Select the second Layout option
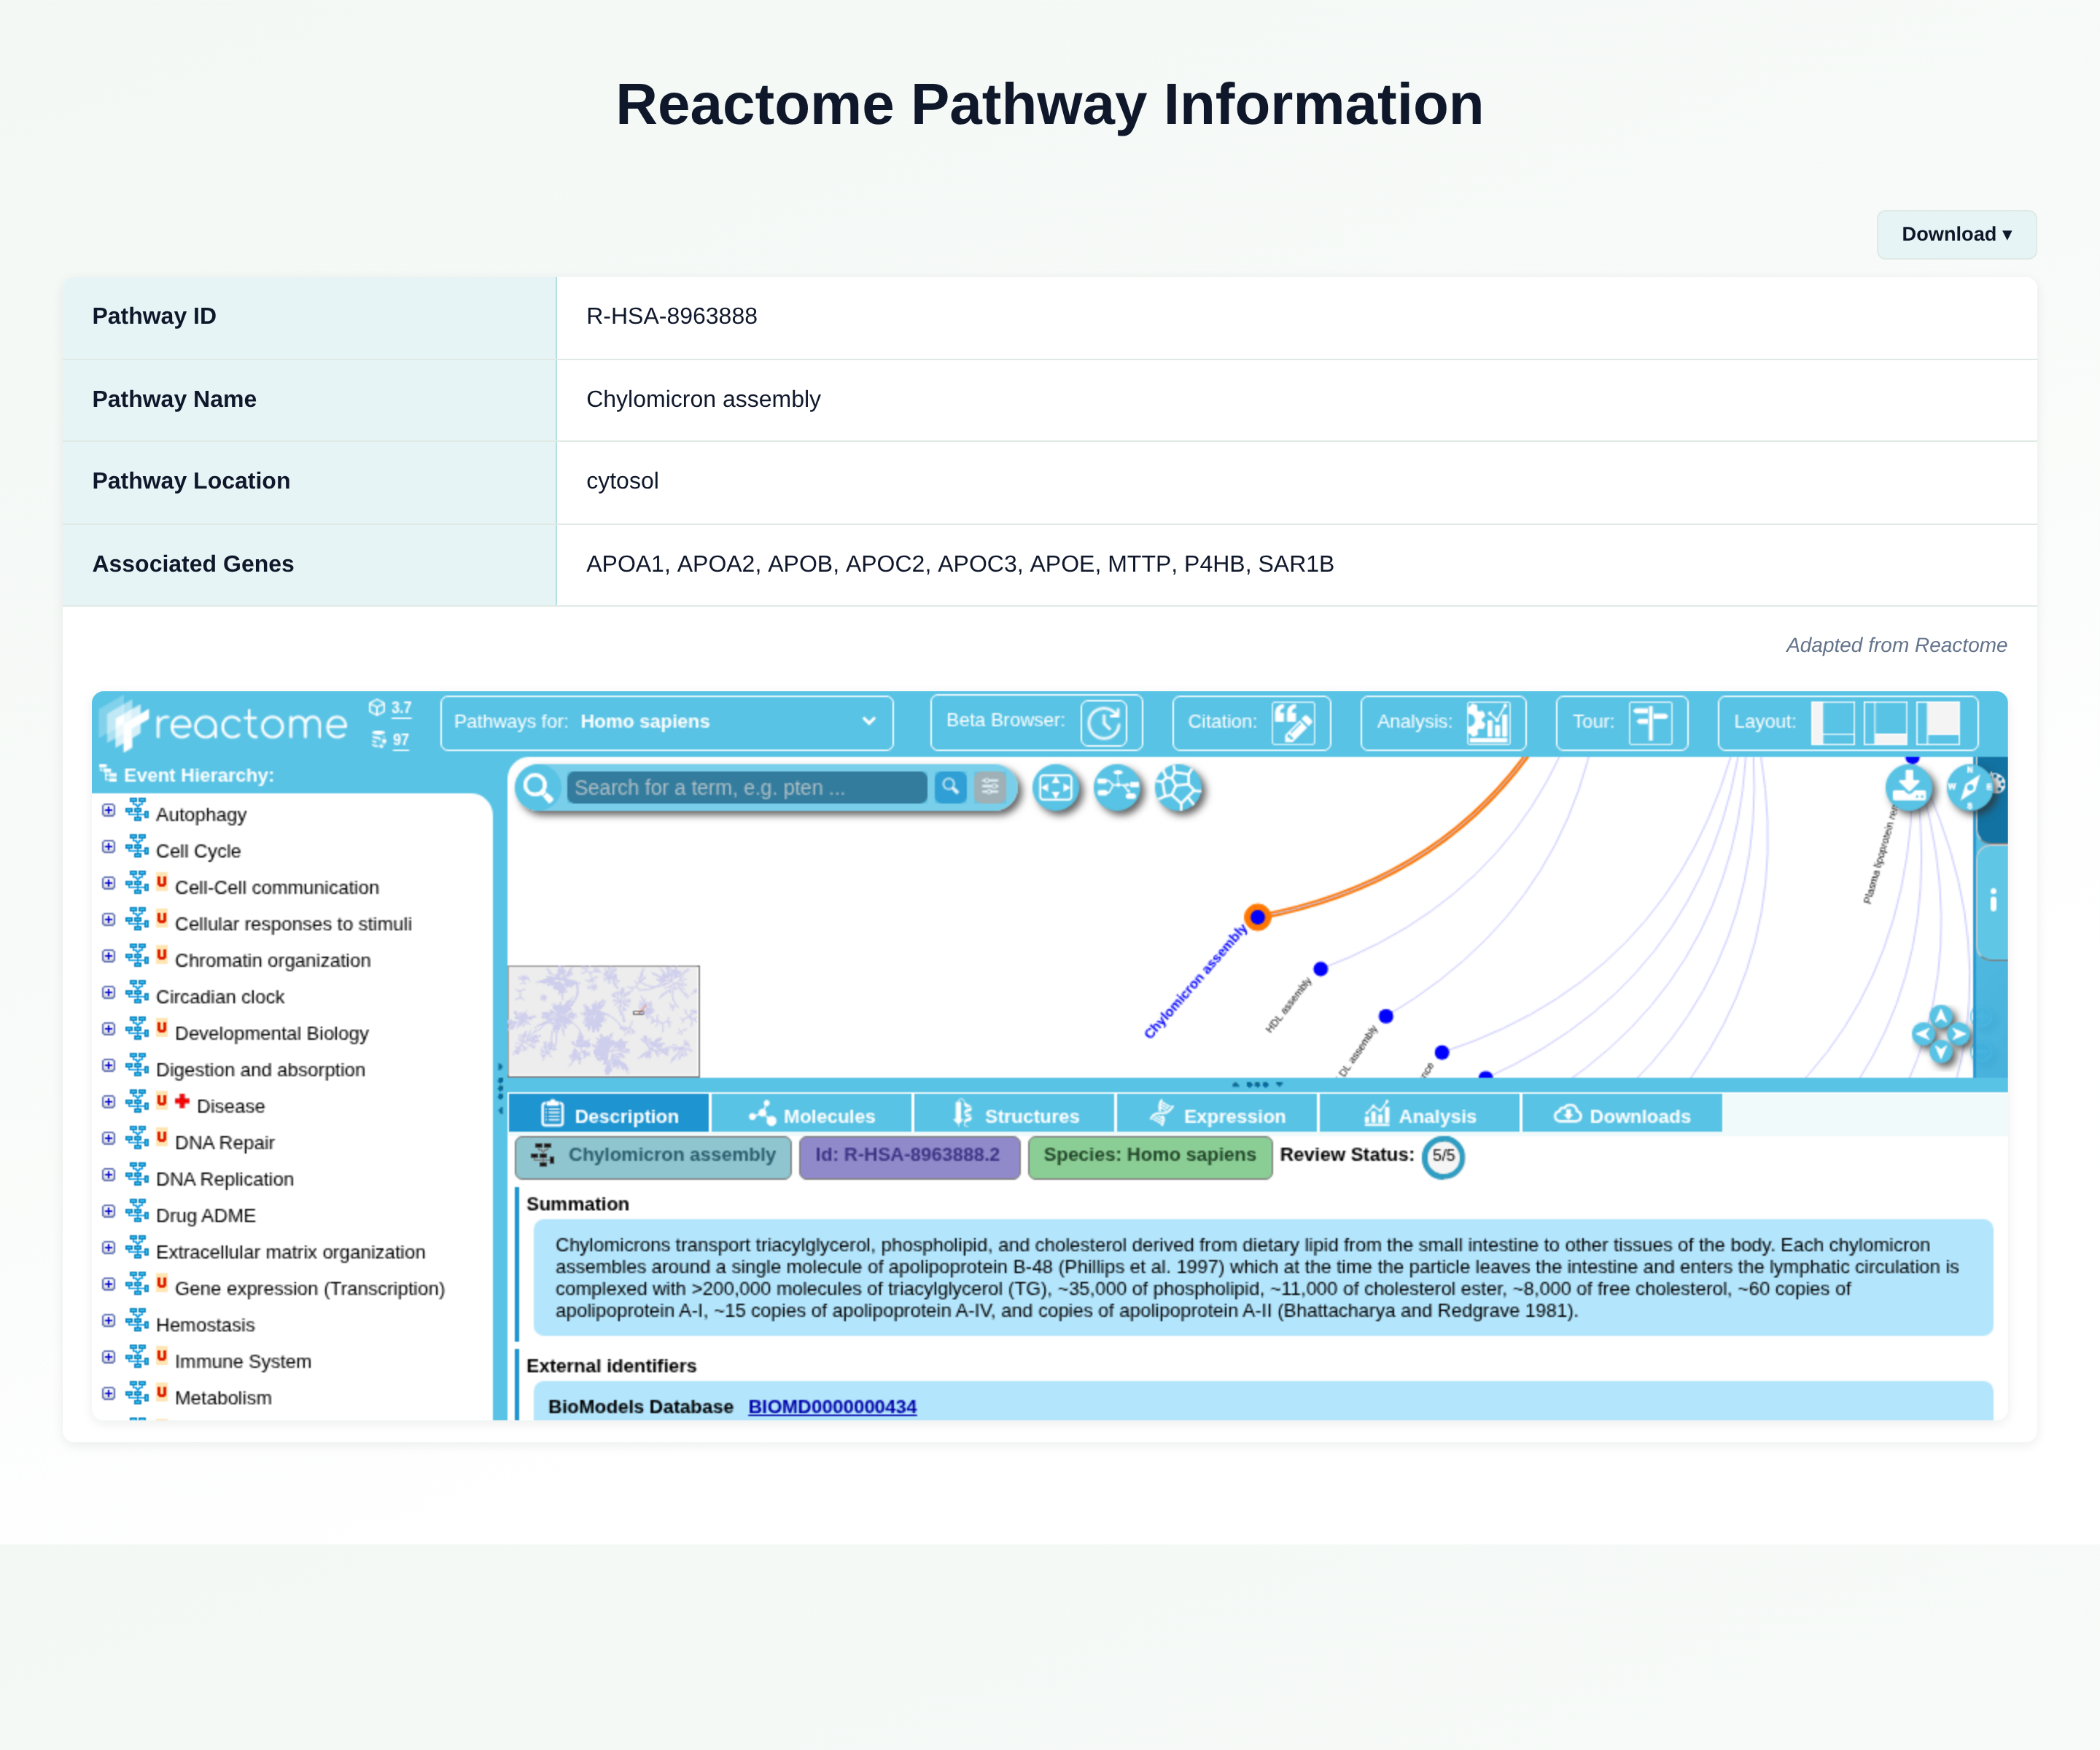Screen dimensions: 2100x1750 pos(1885,722)
